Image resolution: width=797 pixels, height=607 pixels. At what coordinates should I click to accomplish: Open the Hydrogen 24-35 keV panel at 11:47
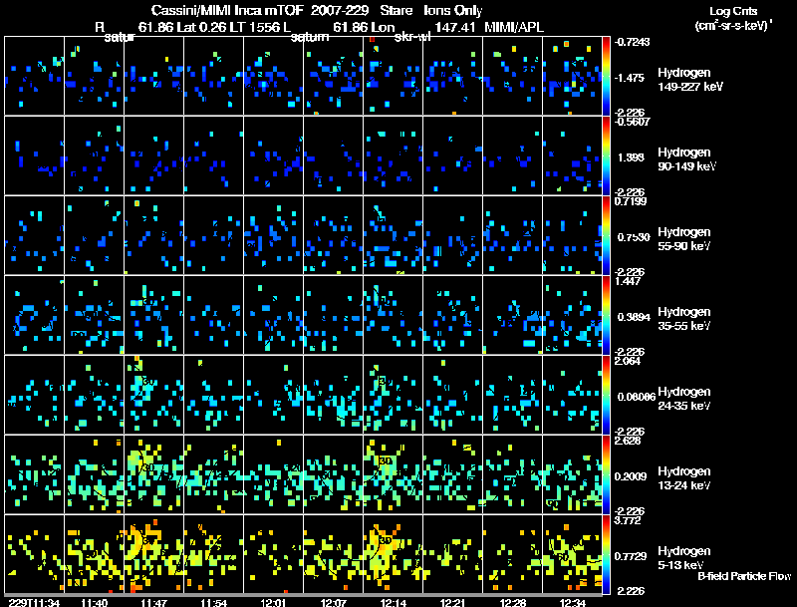(x=154, y=395)
